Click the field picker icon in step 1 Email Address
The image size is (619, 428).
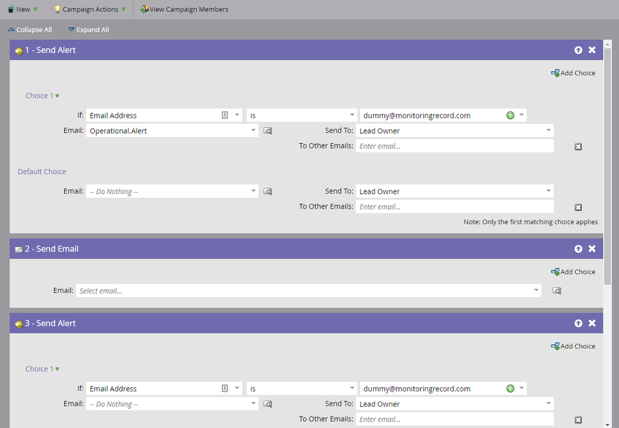click(x=225, y=115)
